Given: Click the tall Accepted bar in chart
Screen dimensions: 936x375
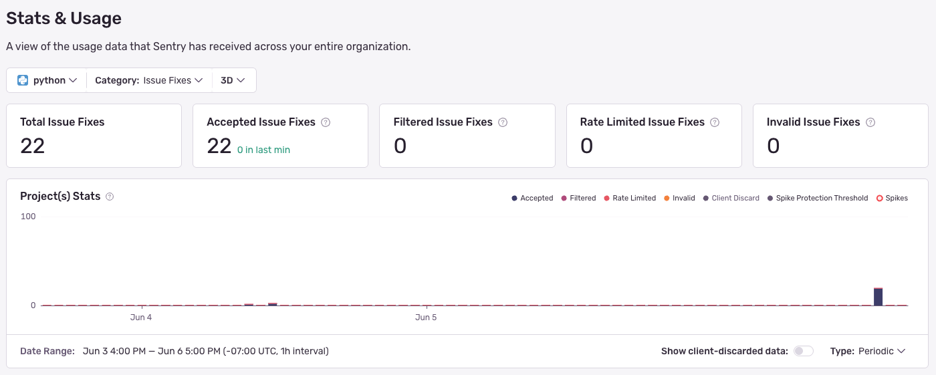Looking at the screenshot, I should pos(878,297).
